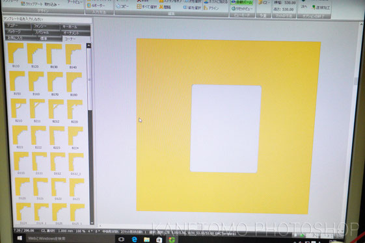Screen dimensions: 365x243
Task: Click the 4ボーダー border icon
Action: coord(96,5)
